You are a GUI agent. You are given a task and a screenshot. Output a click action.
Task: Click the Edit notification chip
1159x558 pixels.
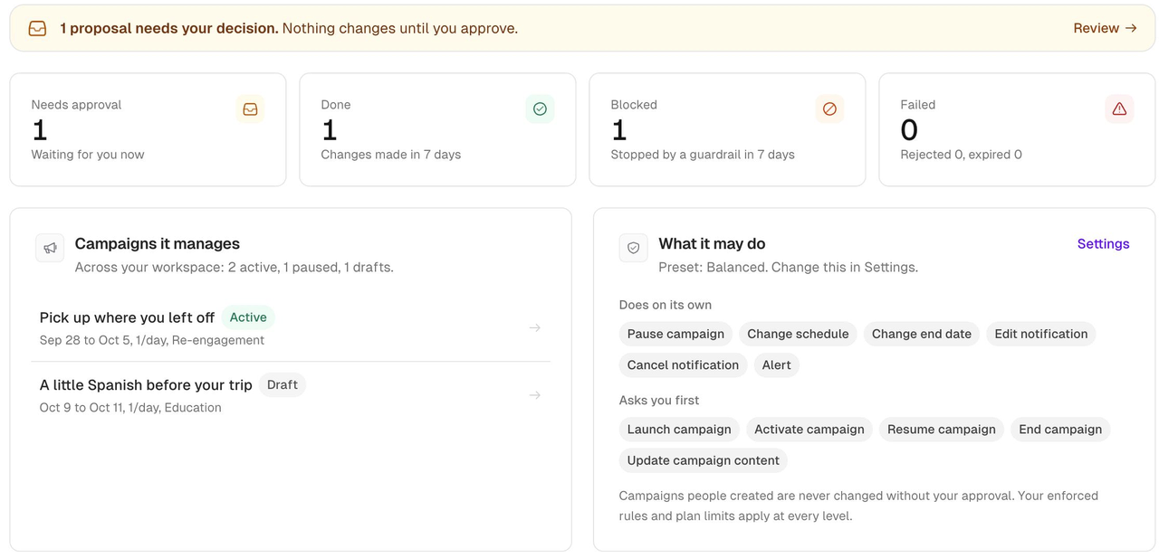1041,334
